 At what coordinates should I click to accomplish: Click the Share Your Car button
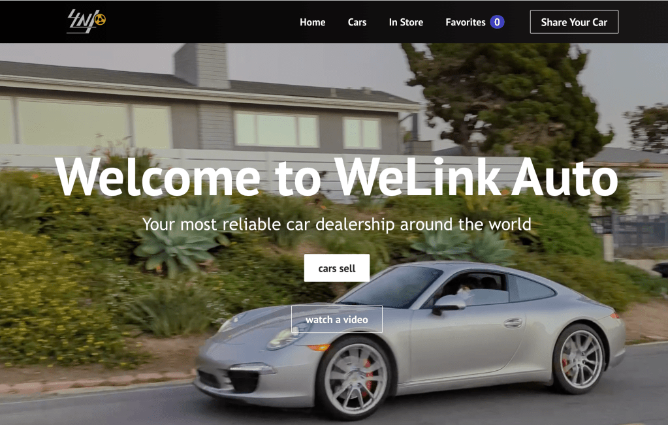coord(574,22)
